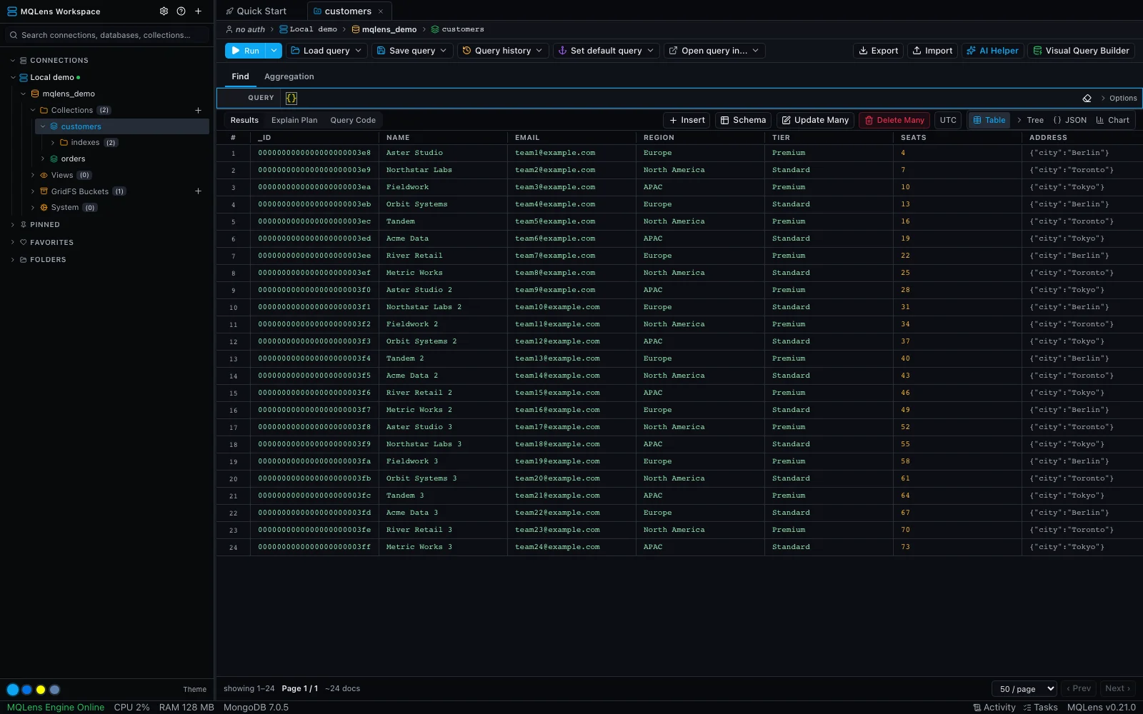Focus the sidebar search connections field
This screenshot has width=1143, height=714.
click(107, 35)
